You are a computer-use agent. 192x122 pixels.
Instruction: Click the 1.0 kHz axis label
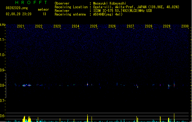tap(2, 55)
